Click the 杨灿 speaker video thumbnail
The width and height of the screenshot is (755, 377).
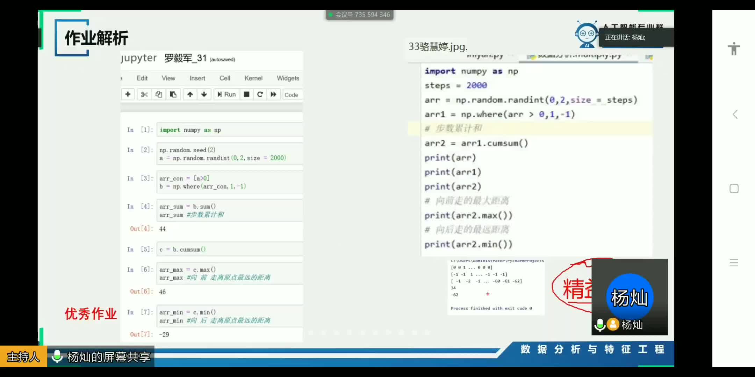(x=630, y=297)
